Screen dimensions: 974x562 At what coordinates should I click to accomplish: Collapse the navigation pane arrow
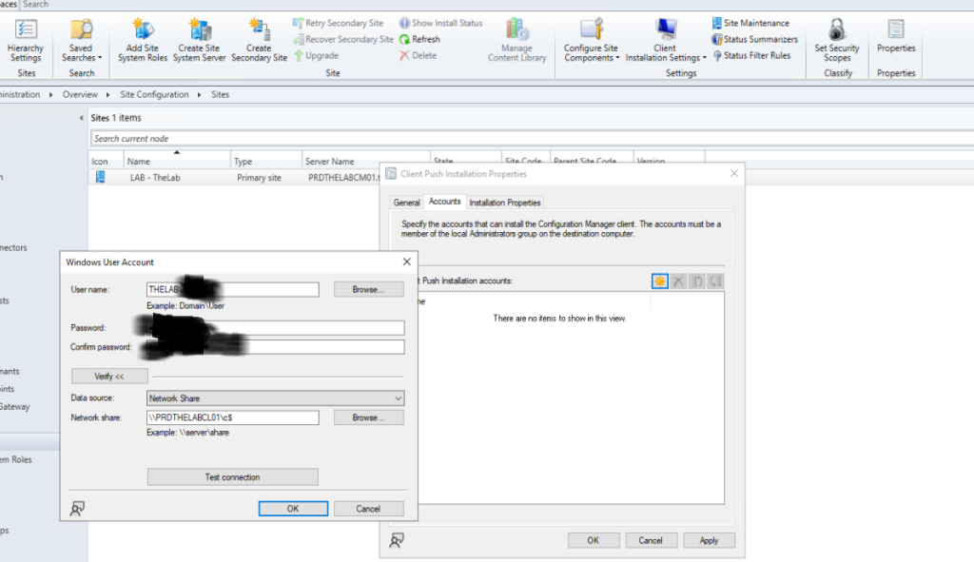pos(82,117)
